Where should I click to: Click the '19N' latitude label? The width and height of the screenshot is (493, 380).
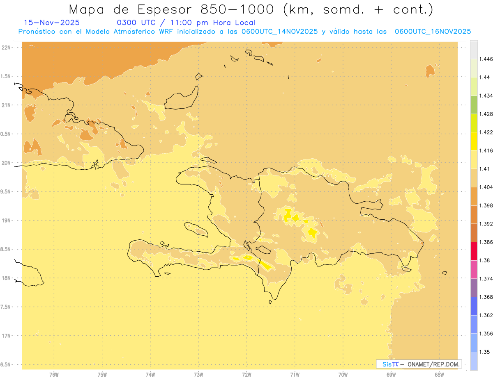pos(7,221)
